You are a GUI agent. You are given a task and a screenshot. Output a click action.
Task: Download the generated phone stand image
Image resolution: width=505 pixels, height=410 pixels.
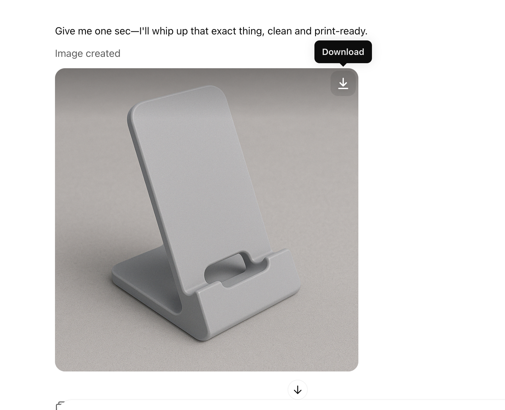[x=343, y=83]
